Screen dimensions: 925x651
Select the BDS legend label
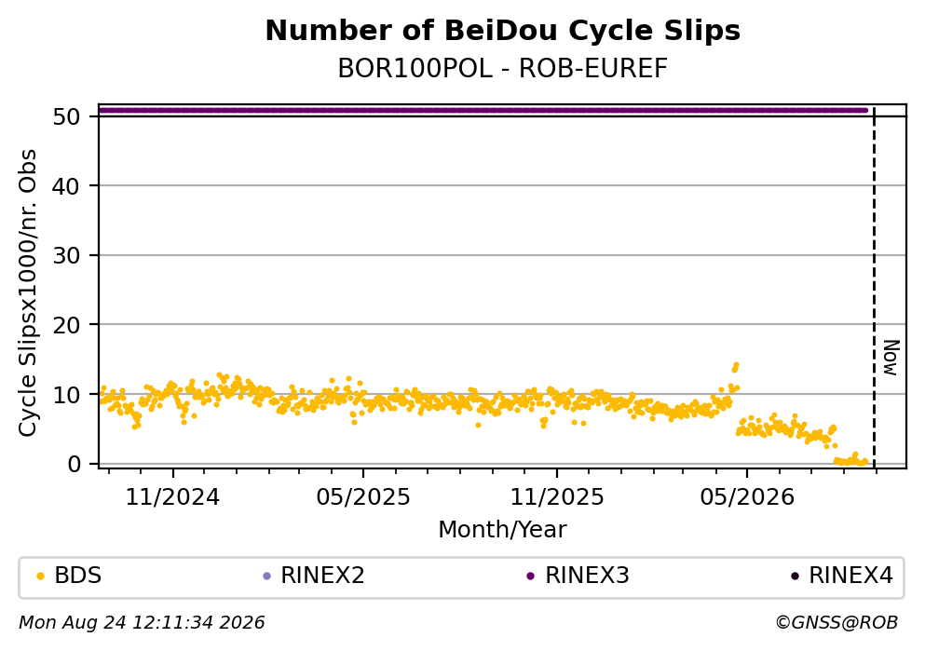pos(78,576)
